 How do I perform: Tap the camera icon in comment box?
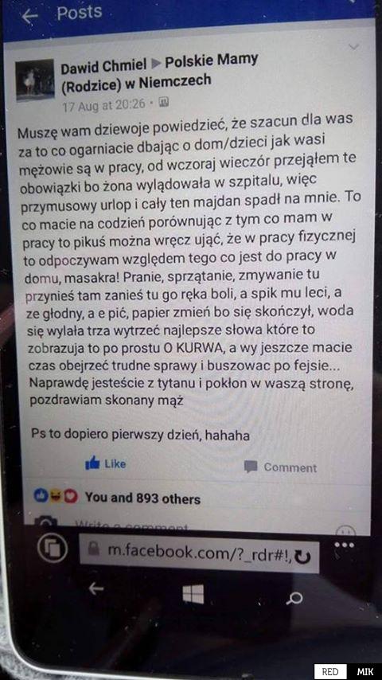[x=45, y=522]
